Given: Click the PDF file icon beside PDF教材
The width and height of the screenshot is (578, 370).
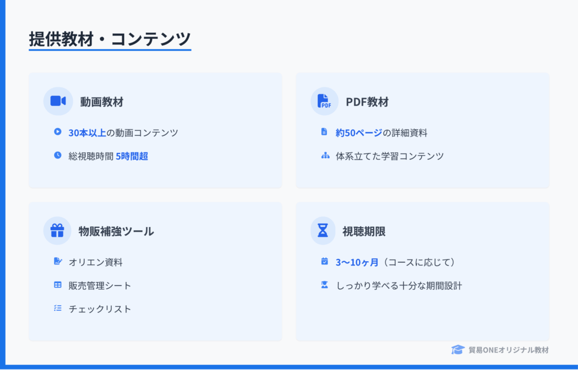Looking at the screenshot, I should (325, 101).
